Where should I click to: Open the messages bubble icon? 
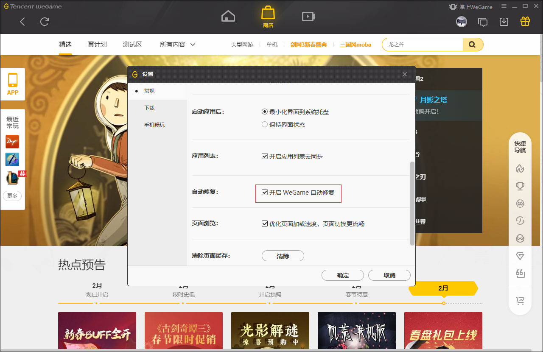[x=483, y=21]
